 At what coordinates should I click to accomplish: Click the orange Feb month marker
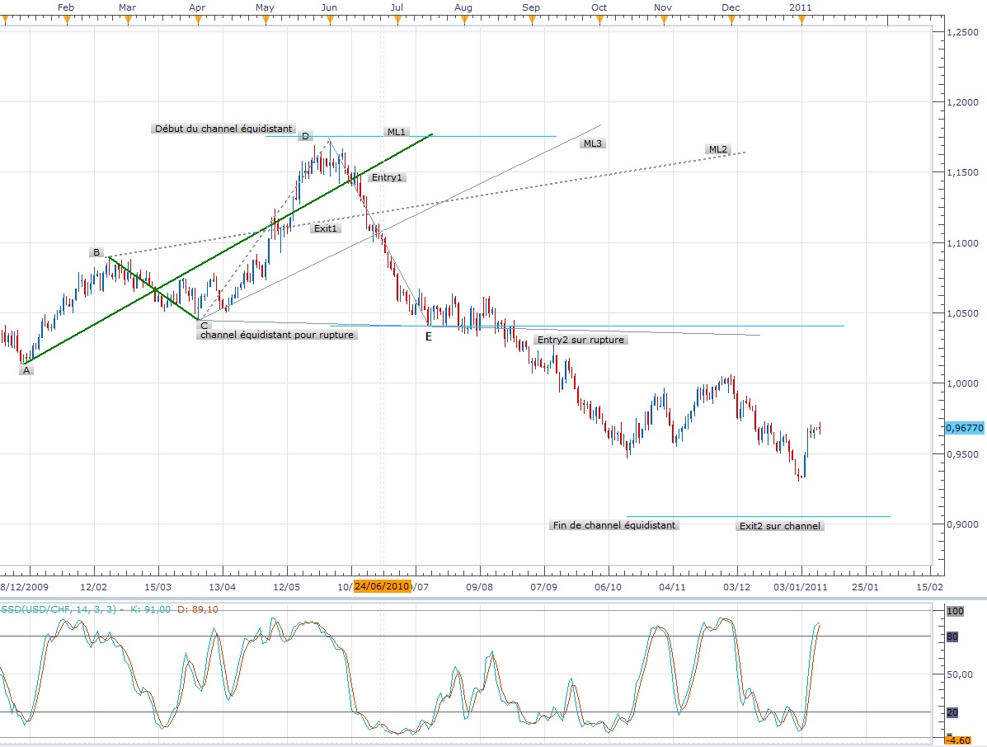point(67,21)
